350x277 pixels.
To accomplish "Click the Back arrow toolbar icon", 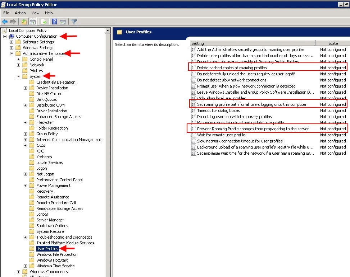I will coord(5,22).
